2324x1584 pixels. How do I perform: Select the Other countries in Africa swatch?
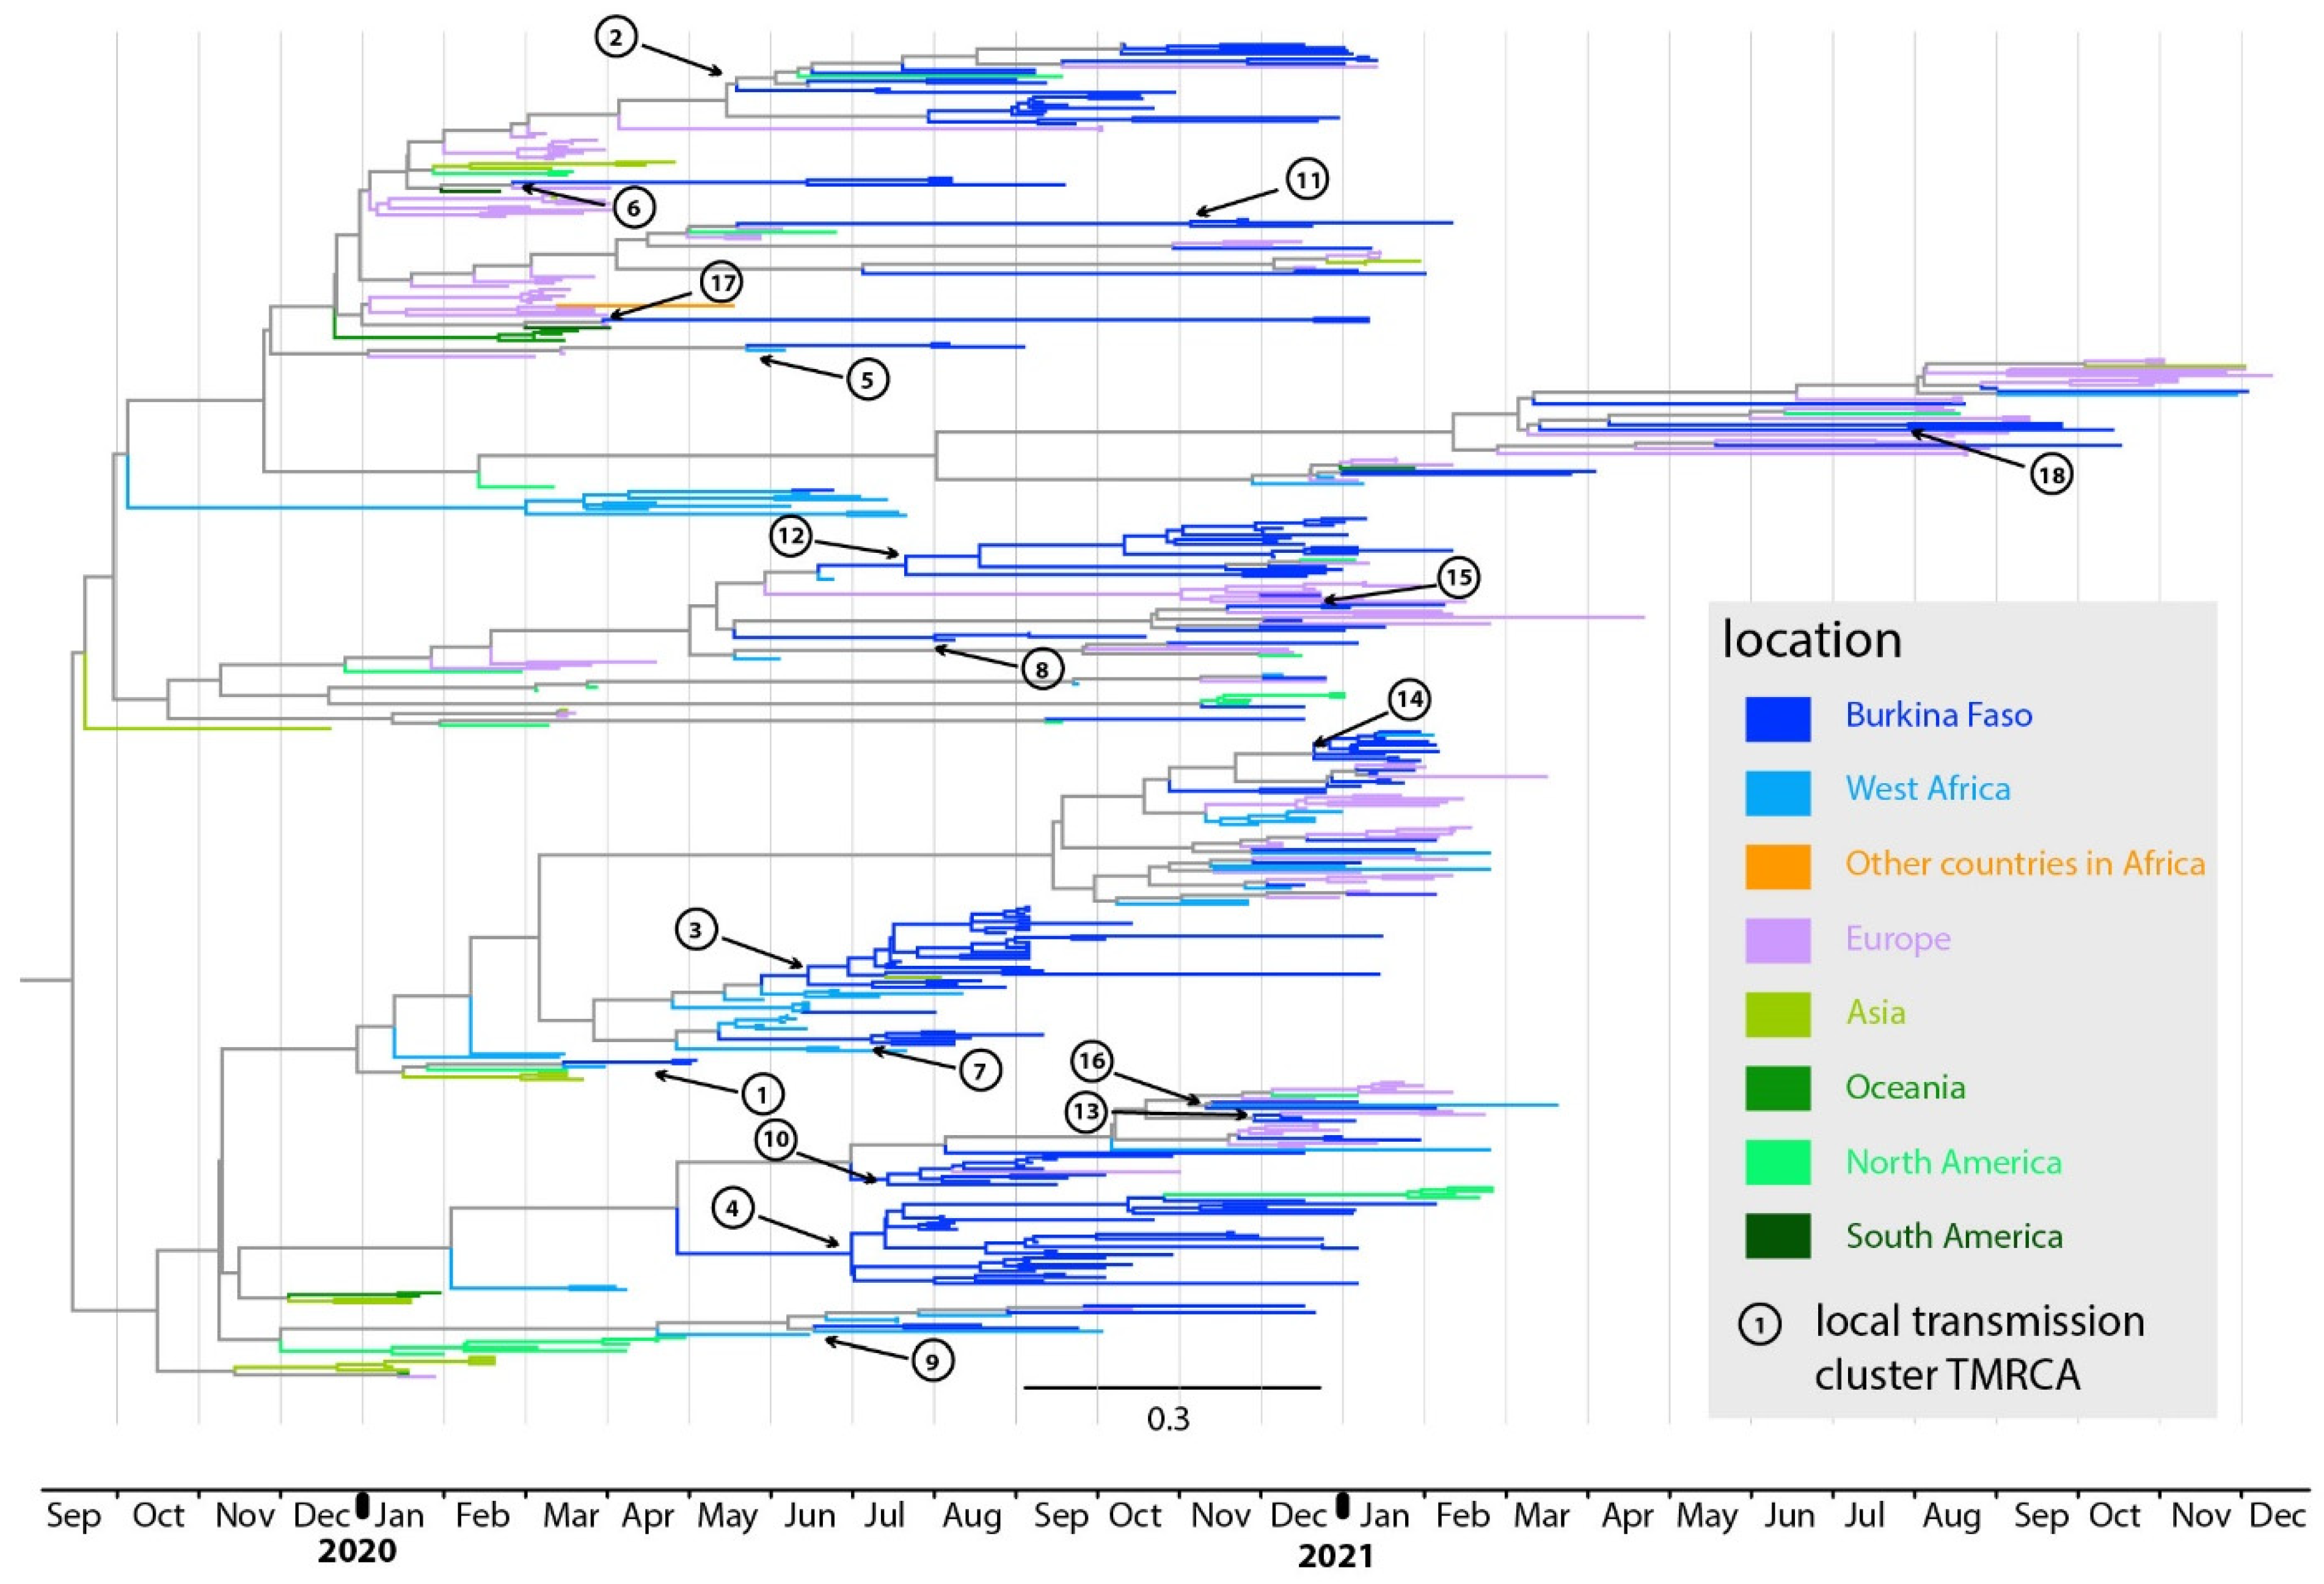click(1777, 867)
